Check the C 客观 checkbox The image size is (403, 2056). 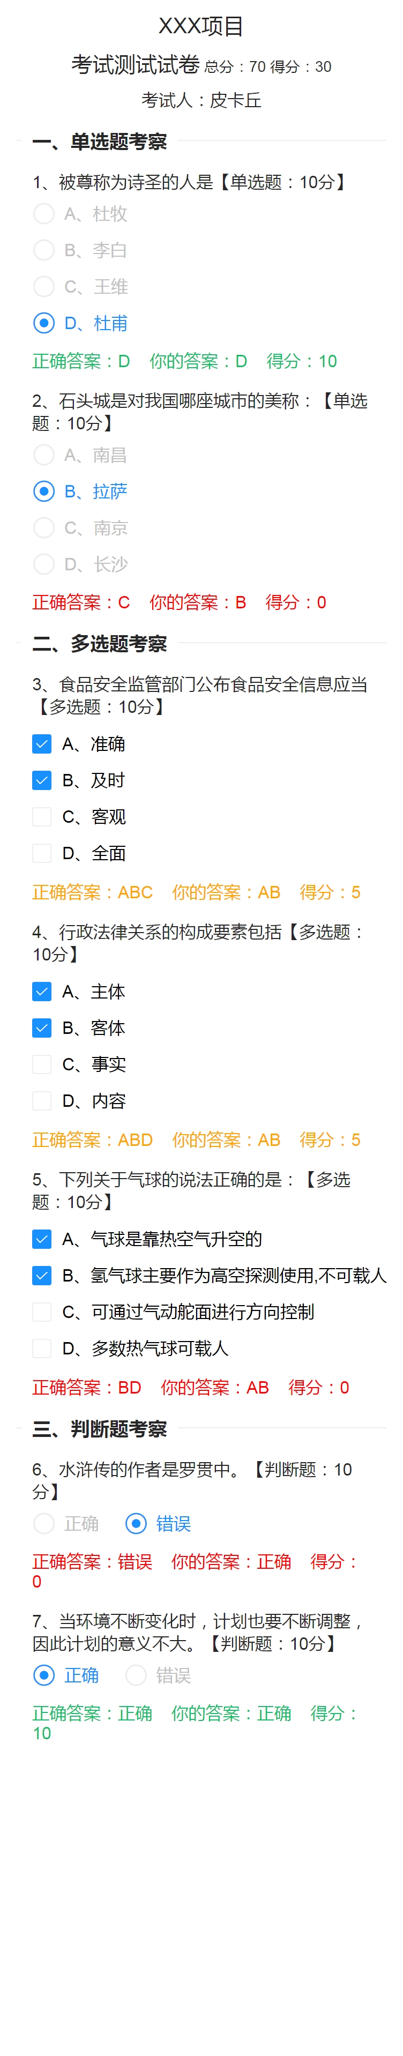(41, 816)
